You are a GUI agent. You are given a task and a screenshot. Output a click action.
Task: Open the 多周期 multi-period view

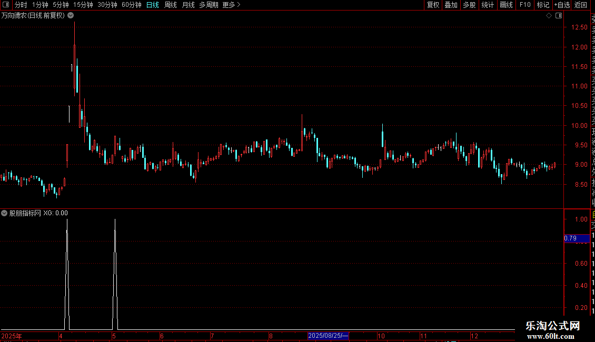pyautogui.click(x=209, y=5)
